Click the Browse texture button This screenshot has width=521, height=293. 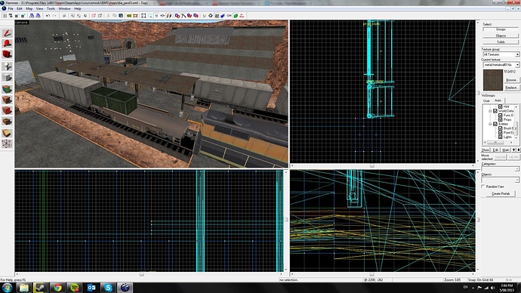pyautogui.click(x=511, y=80)
